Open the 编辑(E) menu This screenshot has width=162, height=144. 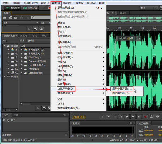click(x=17, y=3)
